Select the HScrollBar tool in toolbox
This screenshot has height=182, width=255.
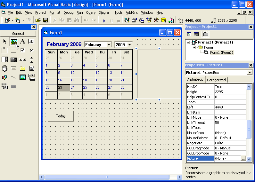coord(23,59)
